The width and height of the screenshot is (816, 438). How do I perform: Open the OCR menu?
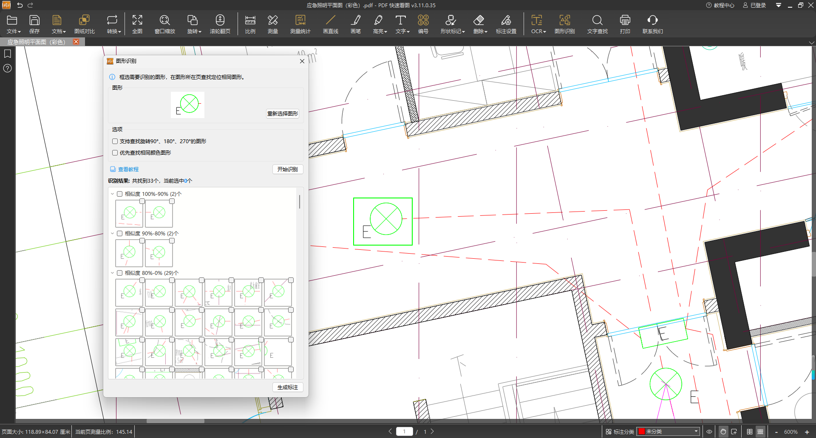pyautogui.click(x=538, y=24)
